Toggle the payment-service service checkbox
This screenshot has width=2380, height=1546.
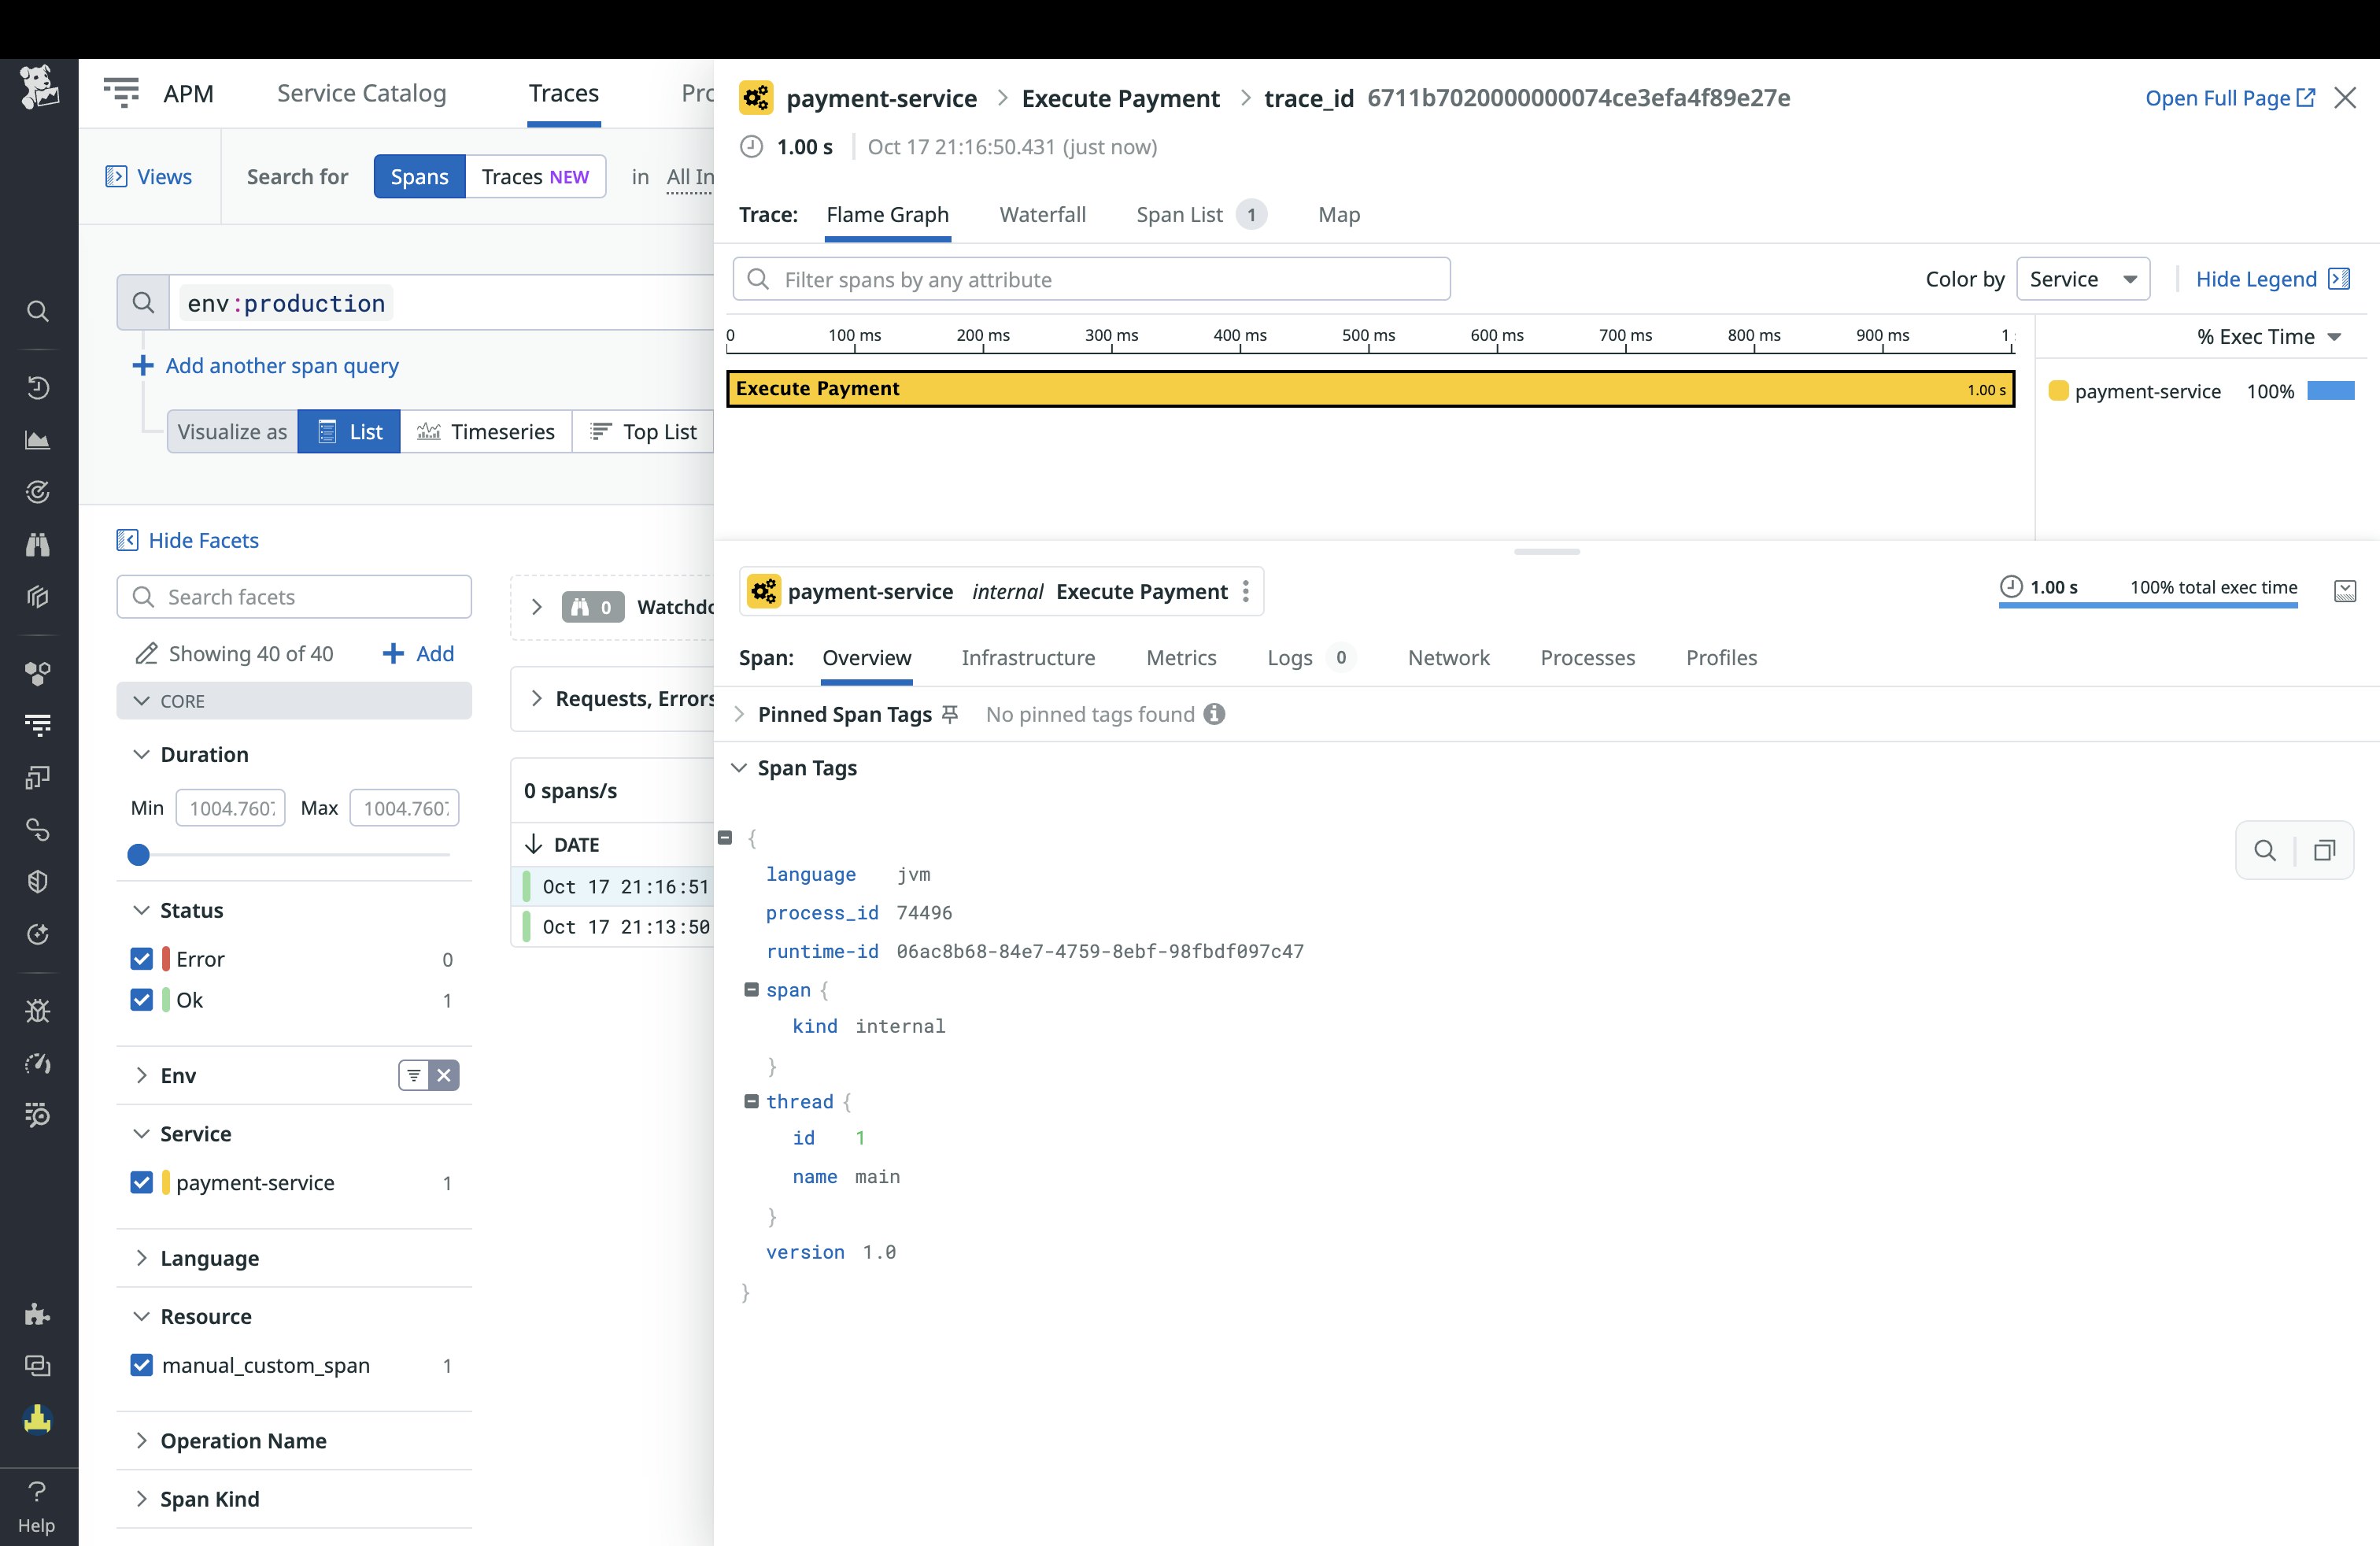click(x=142, y=1182)
